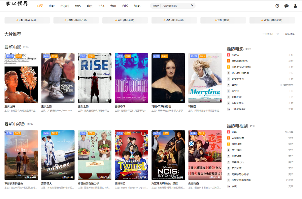Click 更多 beside 最新电视剧 heading

coord(30,124)
